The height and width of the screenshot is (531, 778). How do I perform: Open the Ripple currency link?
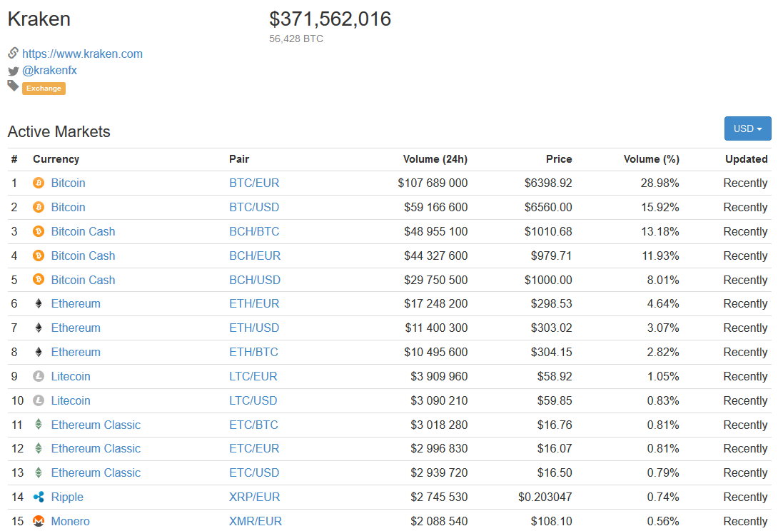[67, 497]
